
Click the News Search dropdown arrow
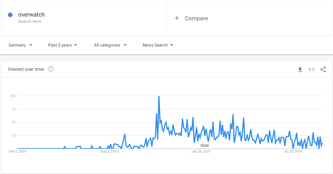172,45
